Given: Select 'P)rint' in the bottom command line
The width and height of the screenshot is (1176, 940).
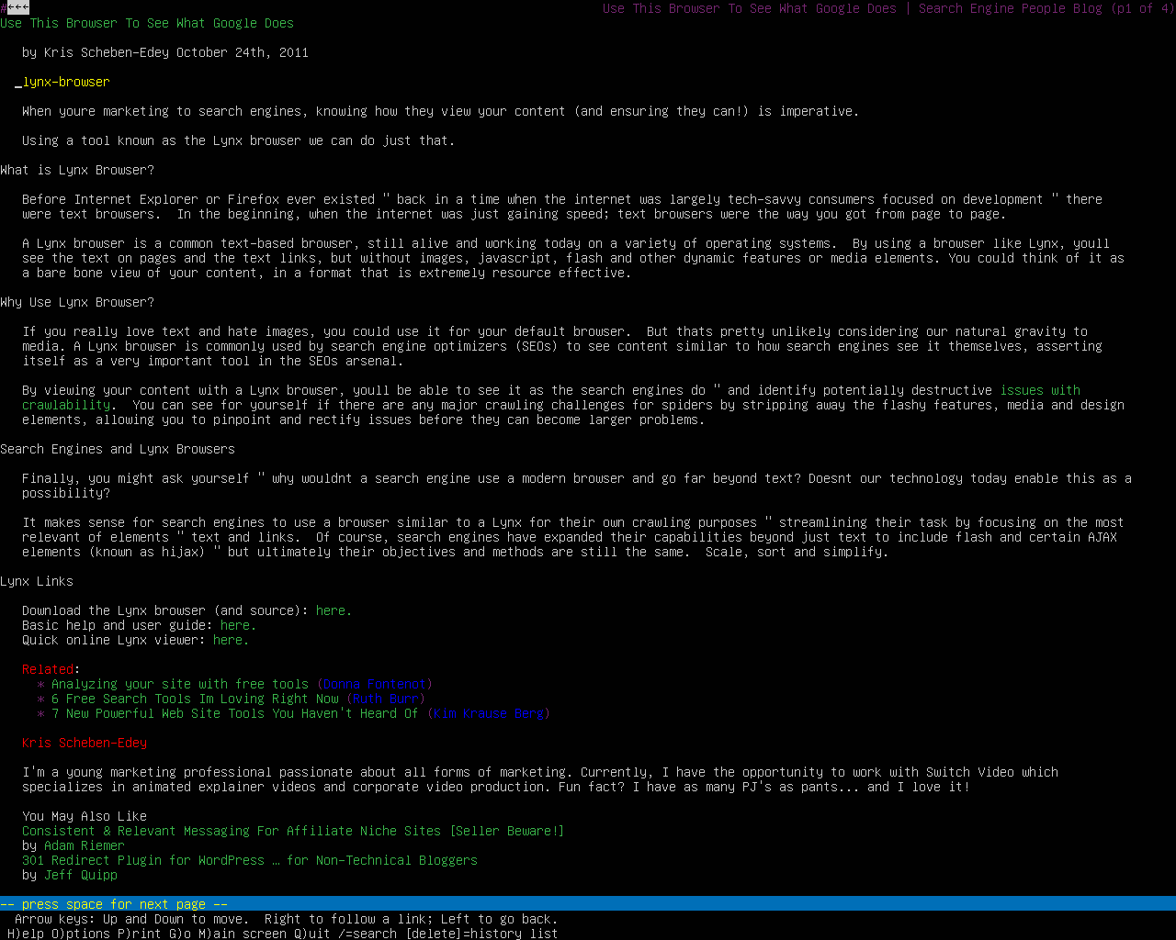Looking at the screenshot, I should click(140, 934).
